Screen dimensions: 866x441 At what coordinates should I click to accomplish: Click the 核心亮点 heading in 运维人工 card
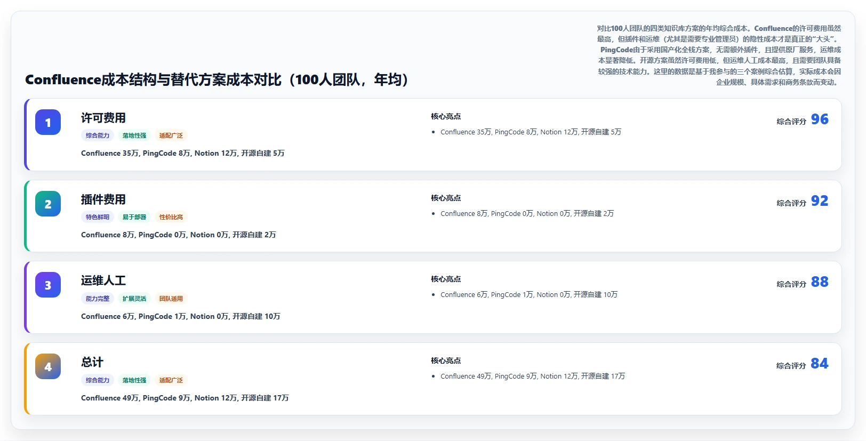(x=446, y=279)
